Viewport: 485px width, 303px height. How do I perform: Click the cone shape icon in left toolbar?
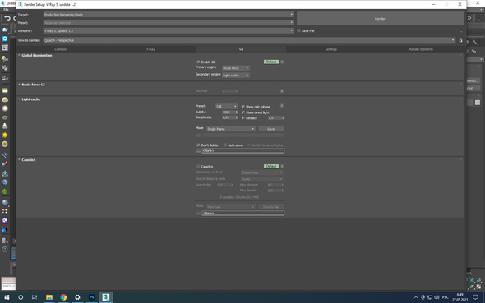tap(5, 126)
